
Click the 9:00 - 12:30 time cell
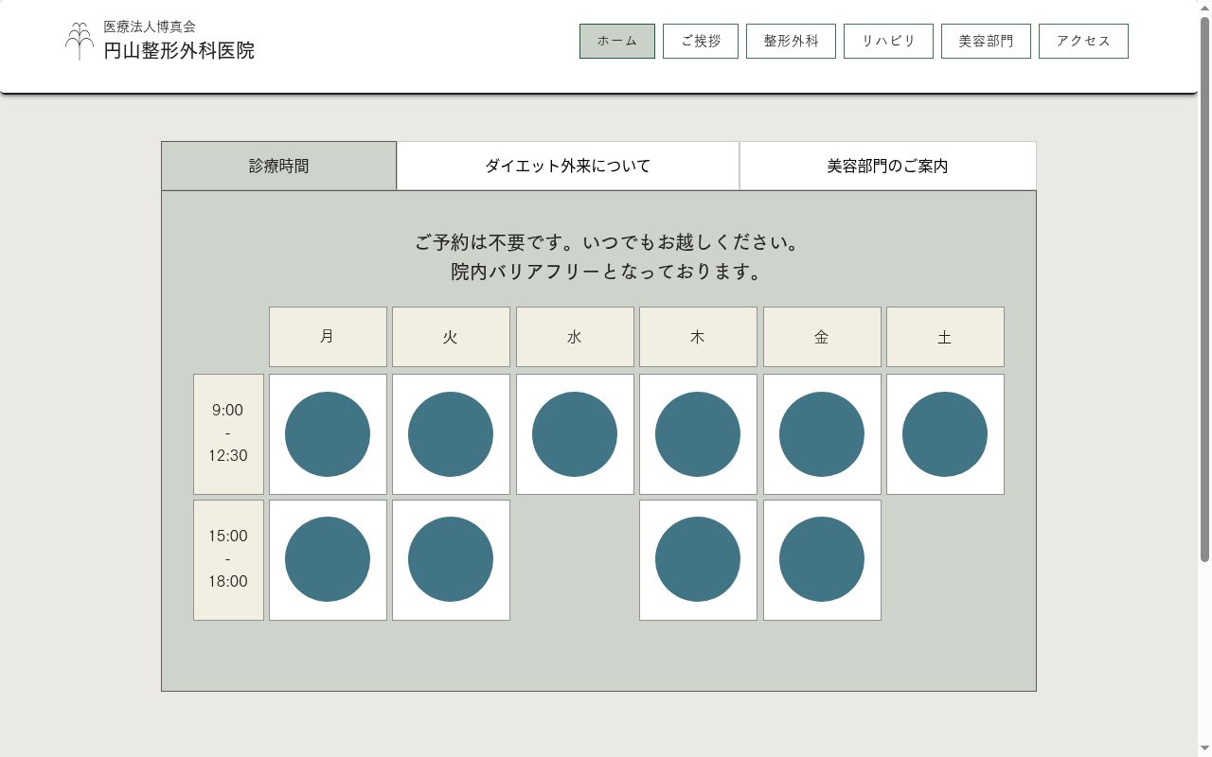coord(228,434)
